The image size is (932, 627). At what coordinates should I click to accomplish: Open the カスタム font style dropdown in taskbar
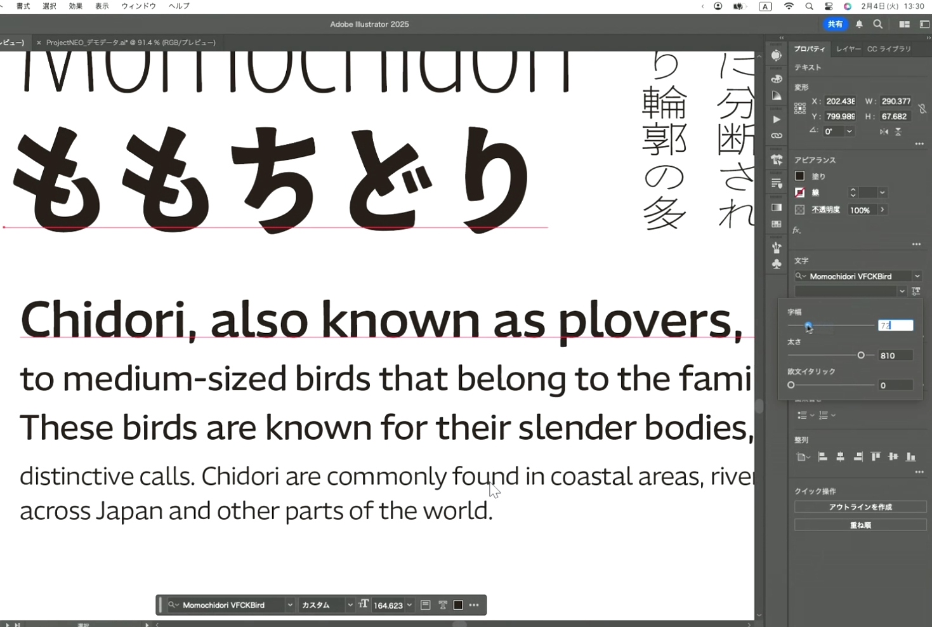point(350,605)
